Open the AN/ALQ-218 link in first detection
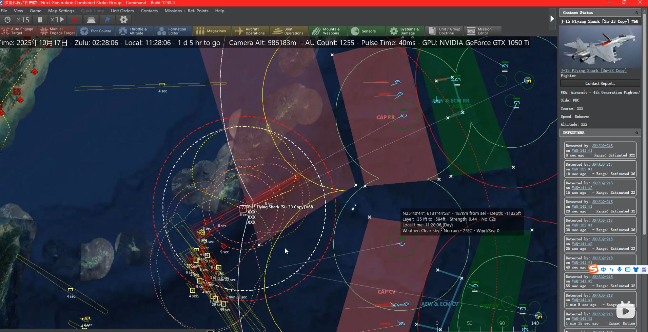 [x=602, y=146]
